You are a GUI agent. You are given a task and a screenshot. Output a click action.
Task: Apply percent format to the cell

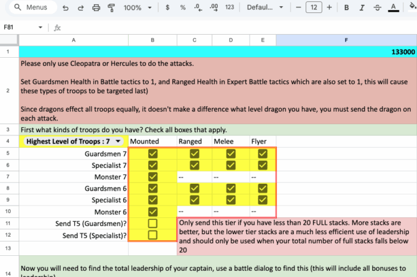[x=182, y=7]
